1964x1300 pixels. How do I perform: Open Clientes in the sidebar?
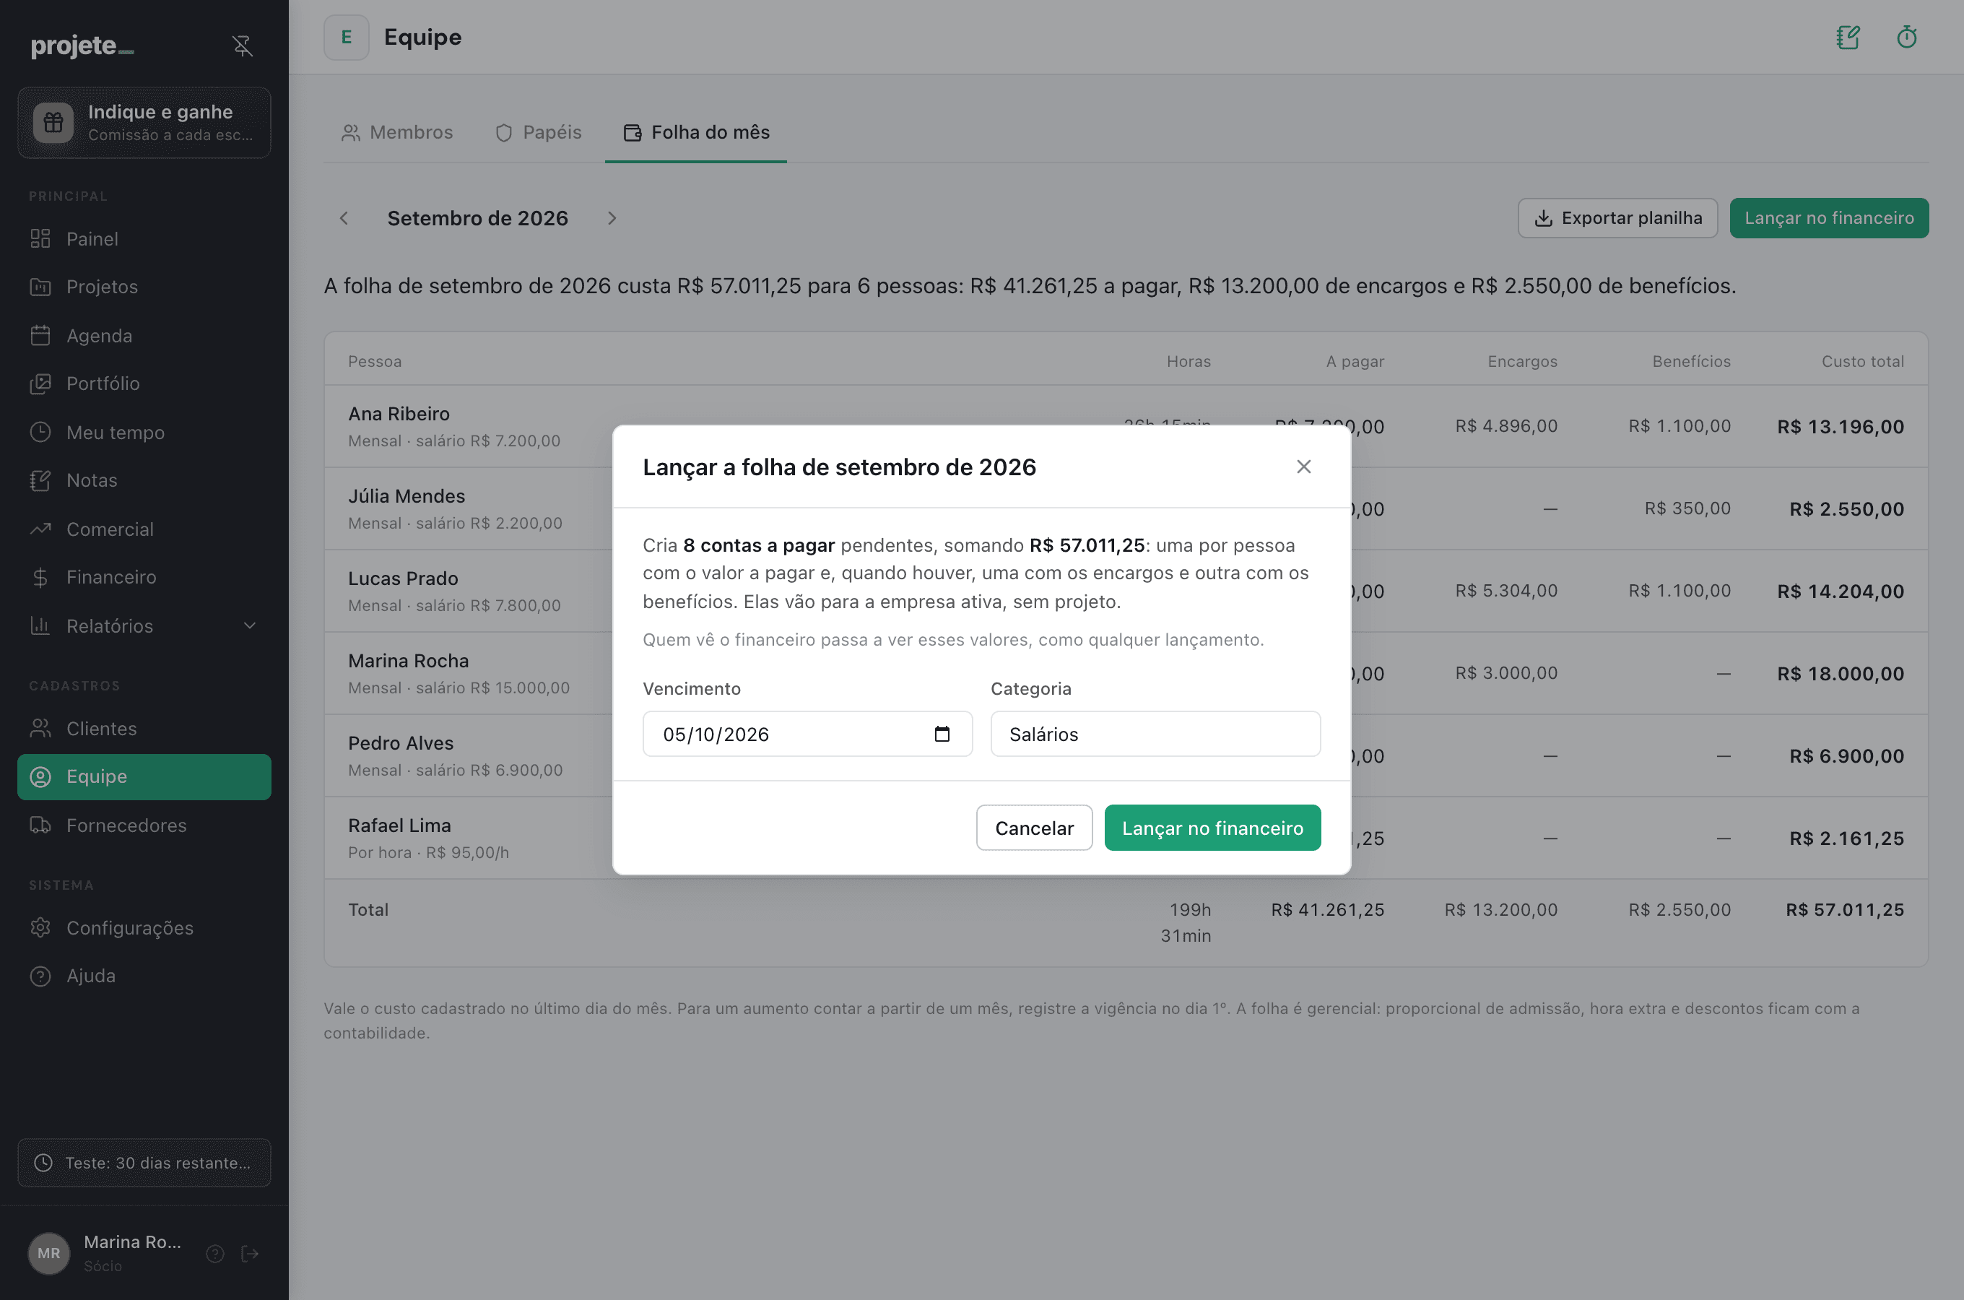144,729
